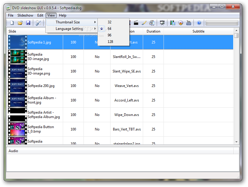Select Softpedia Artist - Softpedia Album.jpg thumbnail

17,115
